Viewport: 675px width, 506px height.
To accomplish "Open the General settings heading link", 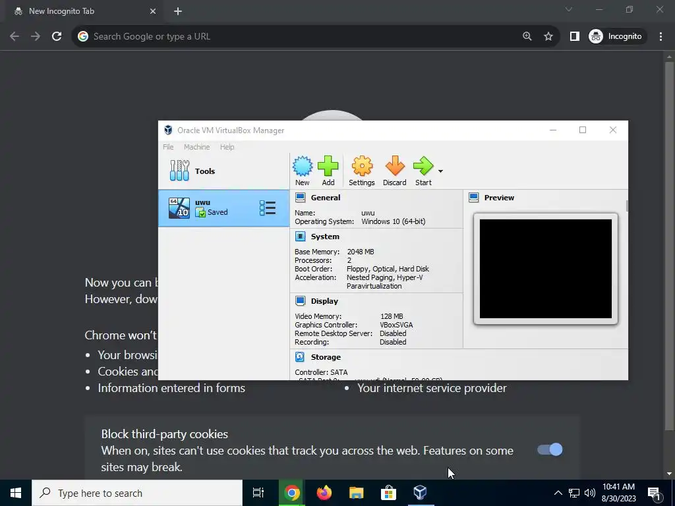I will click(326, 198).
